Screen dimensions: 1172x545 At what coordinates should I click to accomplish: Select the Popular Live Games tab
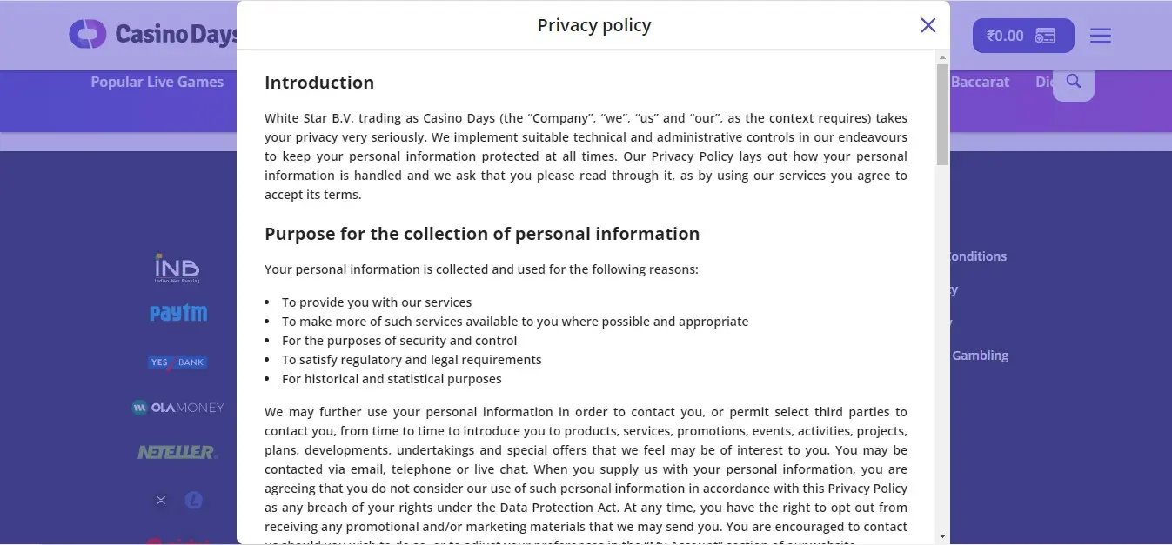(157, 82)
